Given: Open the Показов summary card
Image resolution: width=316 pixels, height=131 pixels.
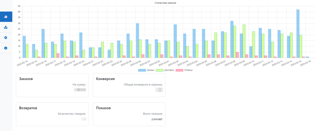Looking at the screenshot, I should pyautogui.click(x=129, y=114).
